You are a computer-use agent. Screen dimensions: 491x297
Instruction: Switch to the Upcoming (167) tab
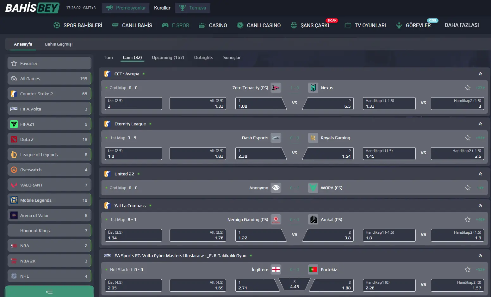168,57
